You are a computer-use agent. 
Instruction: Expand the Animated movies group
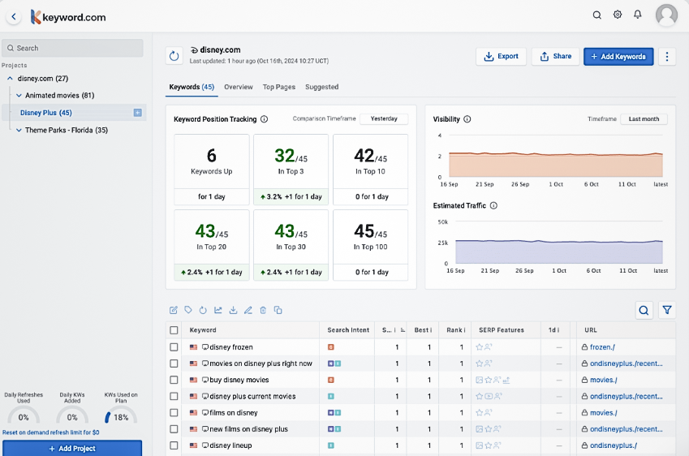pos(19,95)
